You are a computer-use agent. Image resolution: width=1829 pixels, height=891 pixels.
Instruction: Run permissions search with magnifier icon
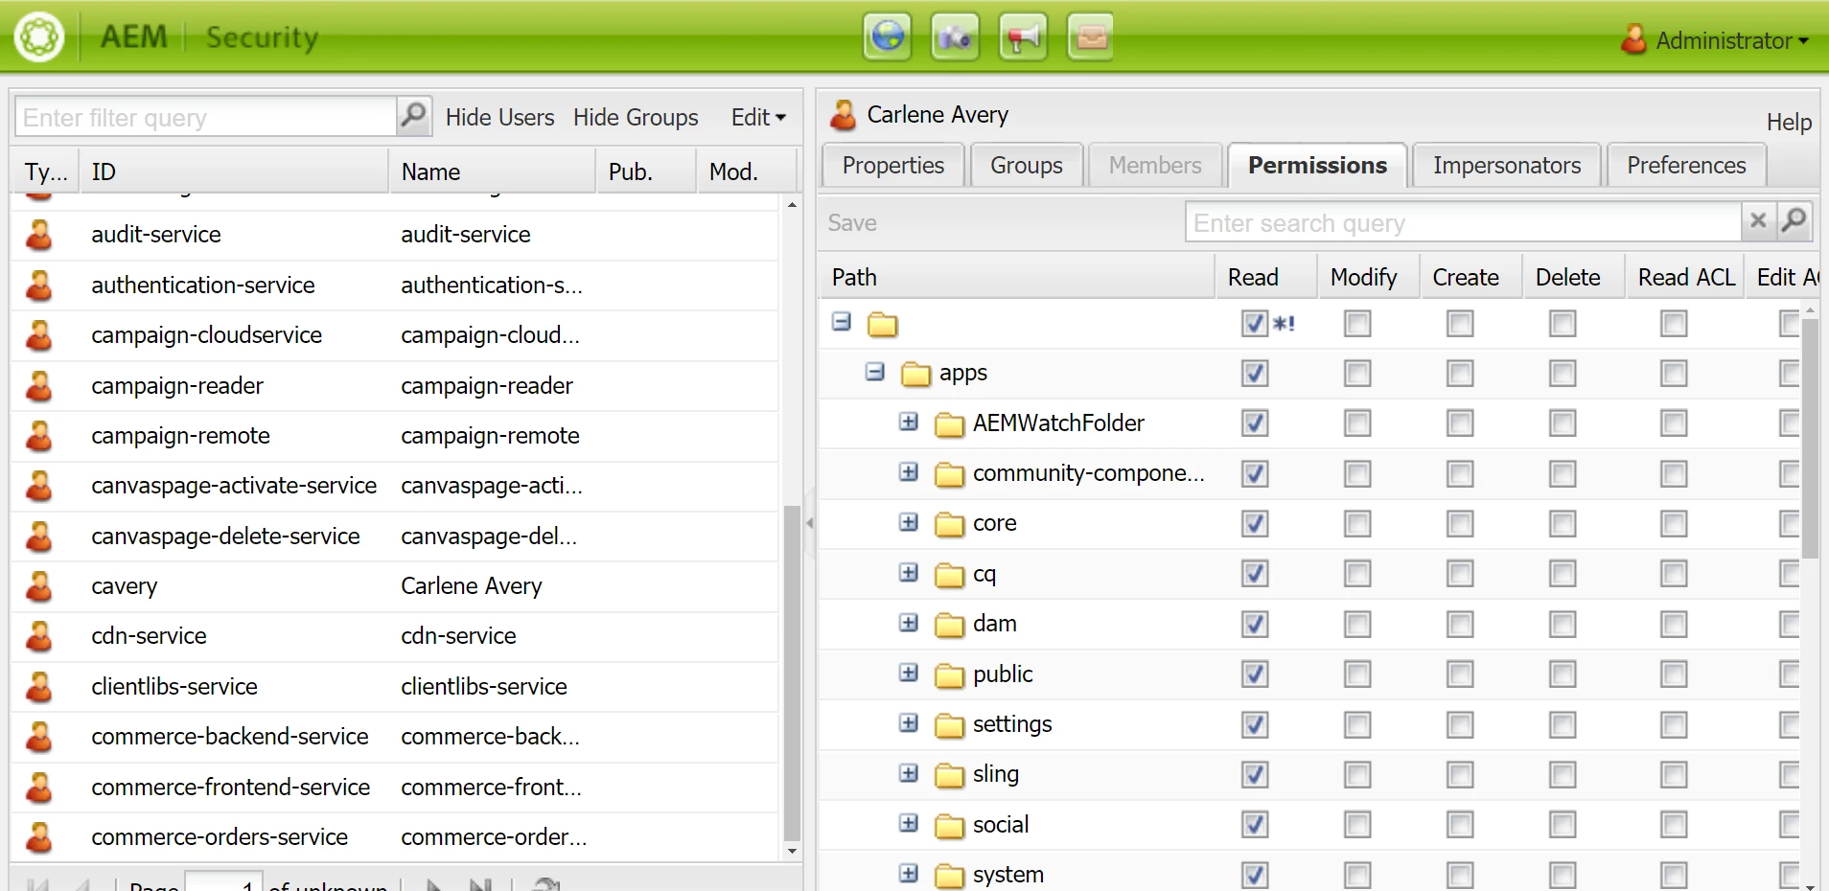click(x=1794, y=221)
